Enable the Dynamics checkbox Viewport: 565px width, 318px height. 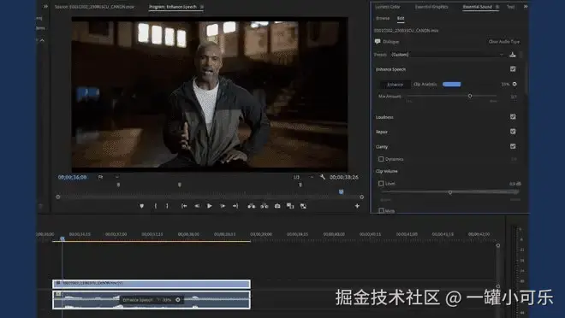tap(381, 159)
